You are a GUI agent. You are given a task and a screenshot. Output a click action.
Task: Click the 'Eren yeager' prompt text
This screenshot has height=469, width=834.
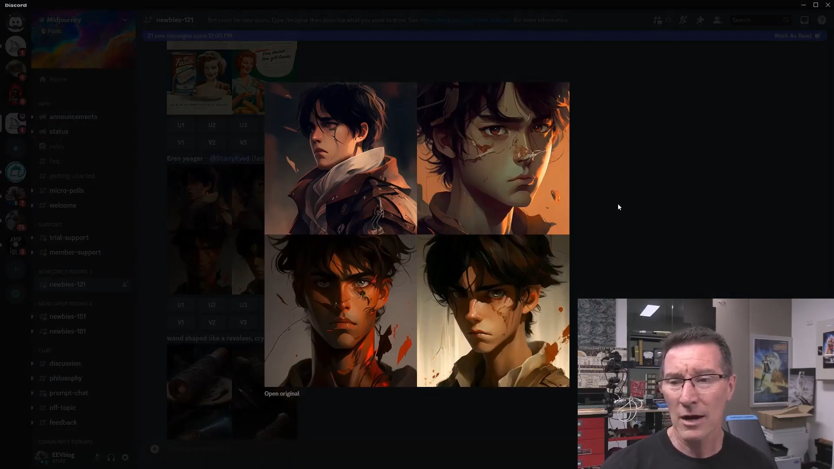click(x=185, y=159)
